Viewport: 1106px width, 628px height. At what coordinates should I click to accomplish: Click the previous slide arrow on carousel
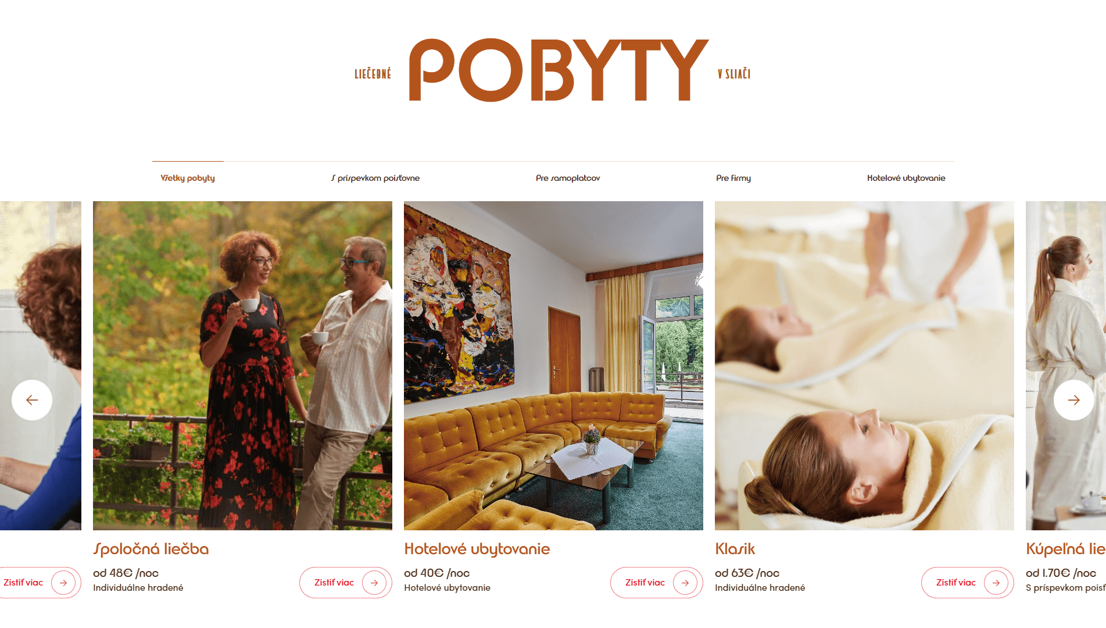(32, 400)
